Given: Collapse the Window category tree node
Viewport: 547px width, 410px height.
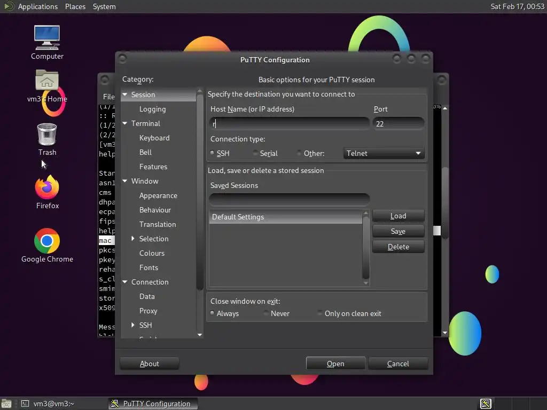Looking at the screenshot, I should tap(125, 181).
